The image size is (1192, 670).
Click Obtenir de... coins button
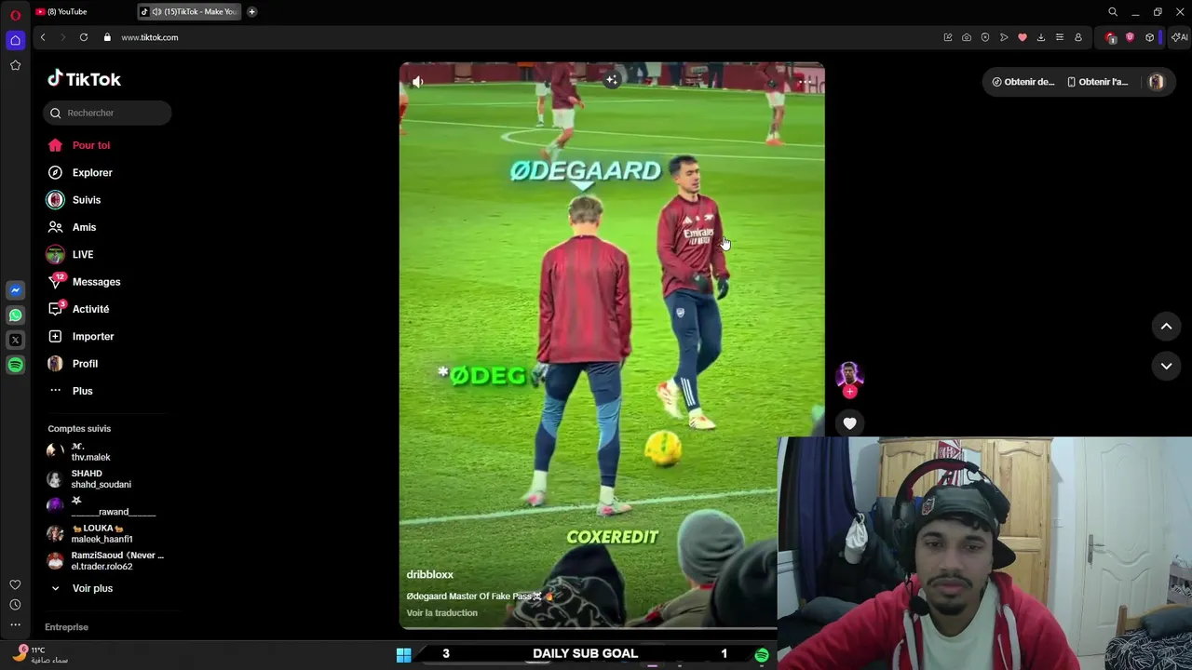point(1023,82)
